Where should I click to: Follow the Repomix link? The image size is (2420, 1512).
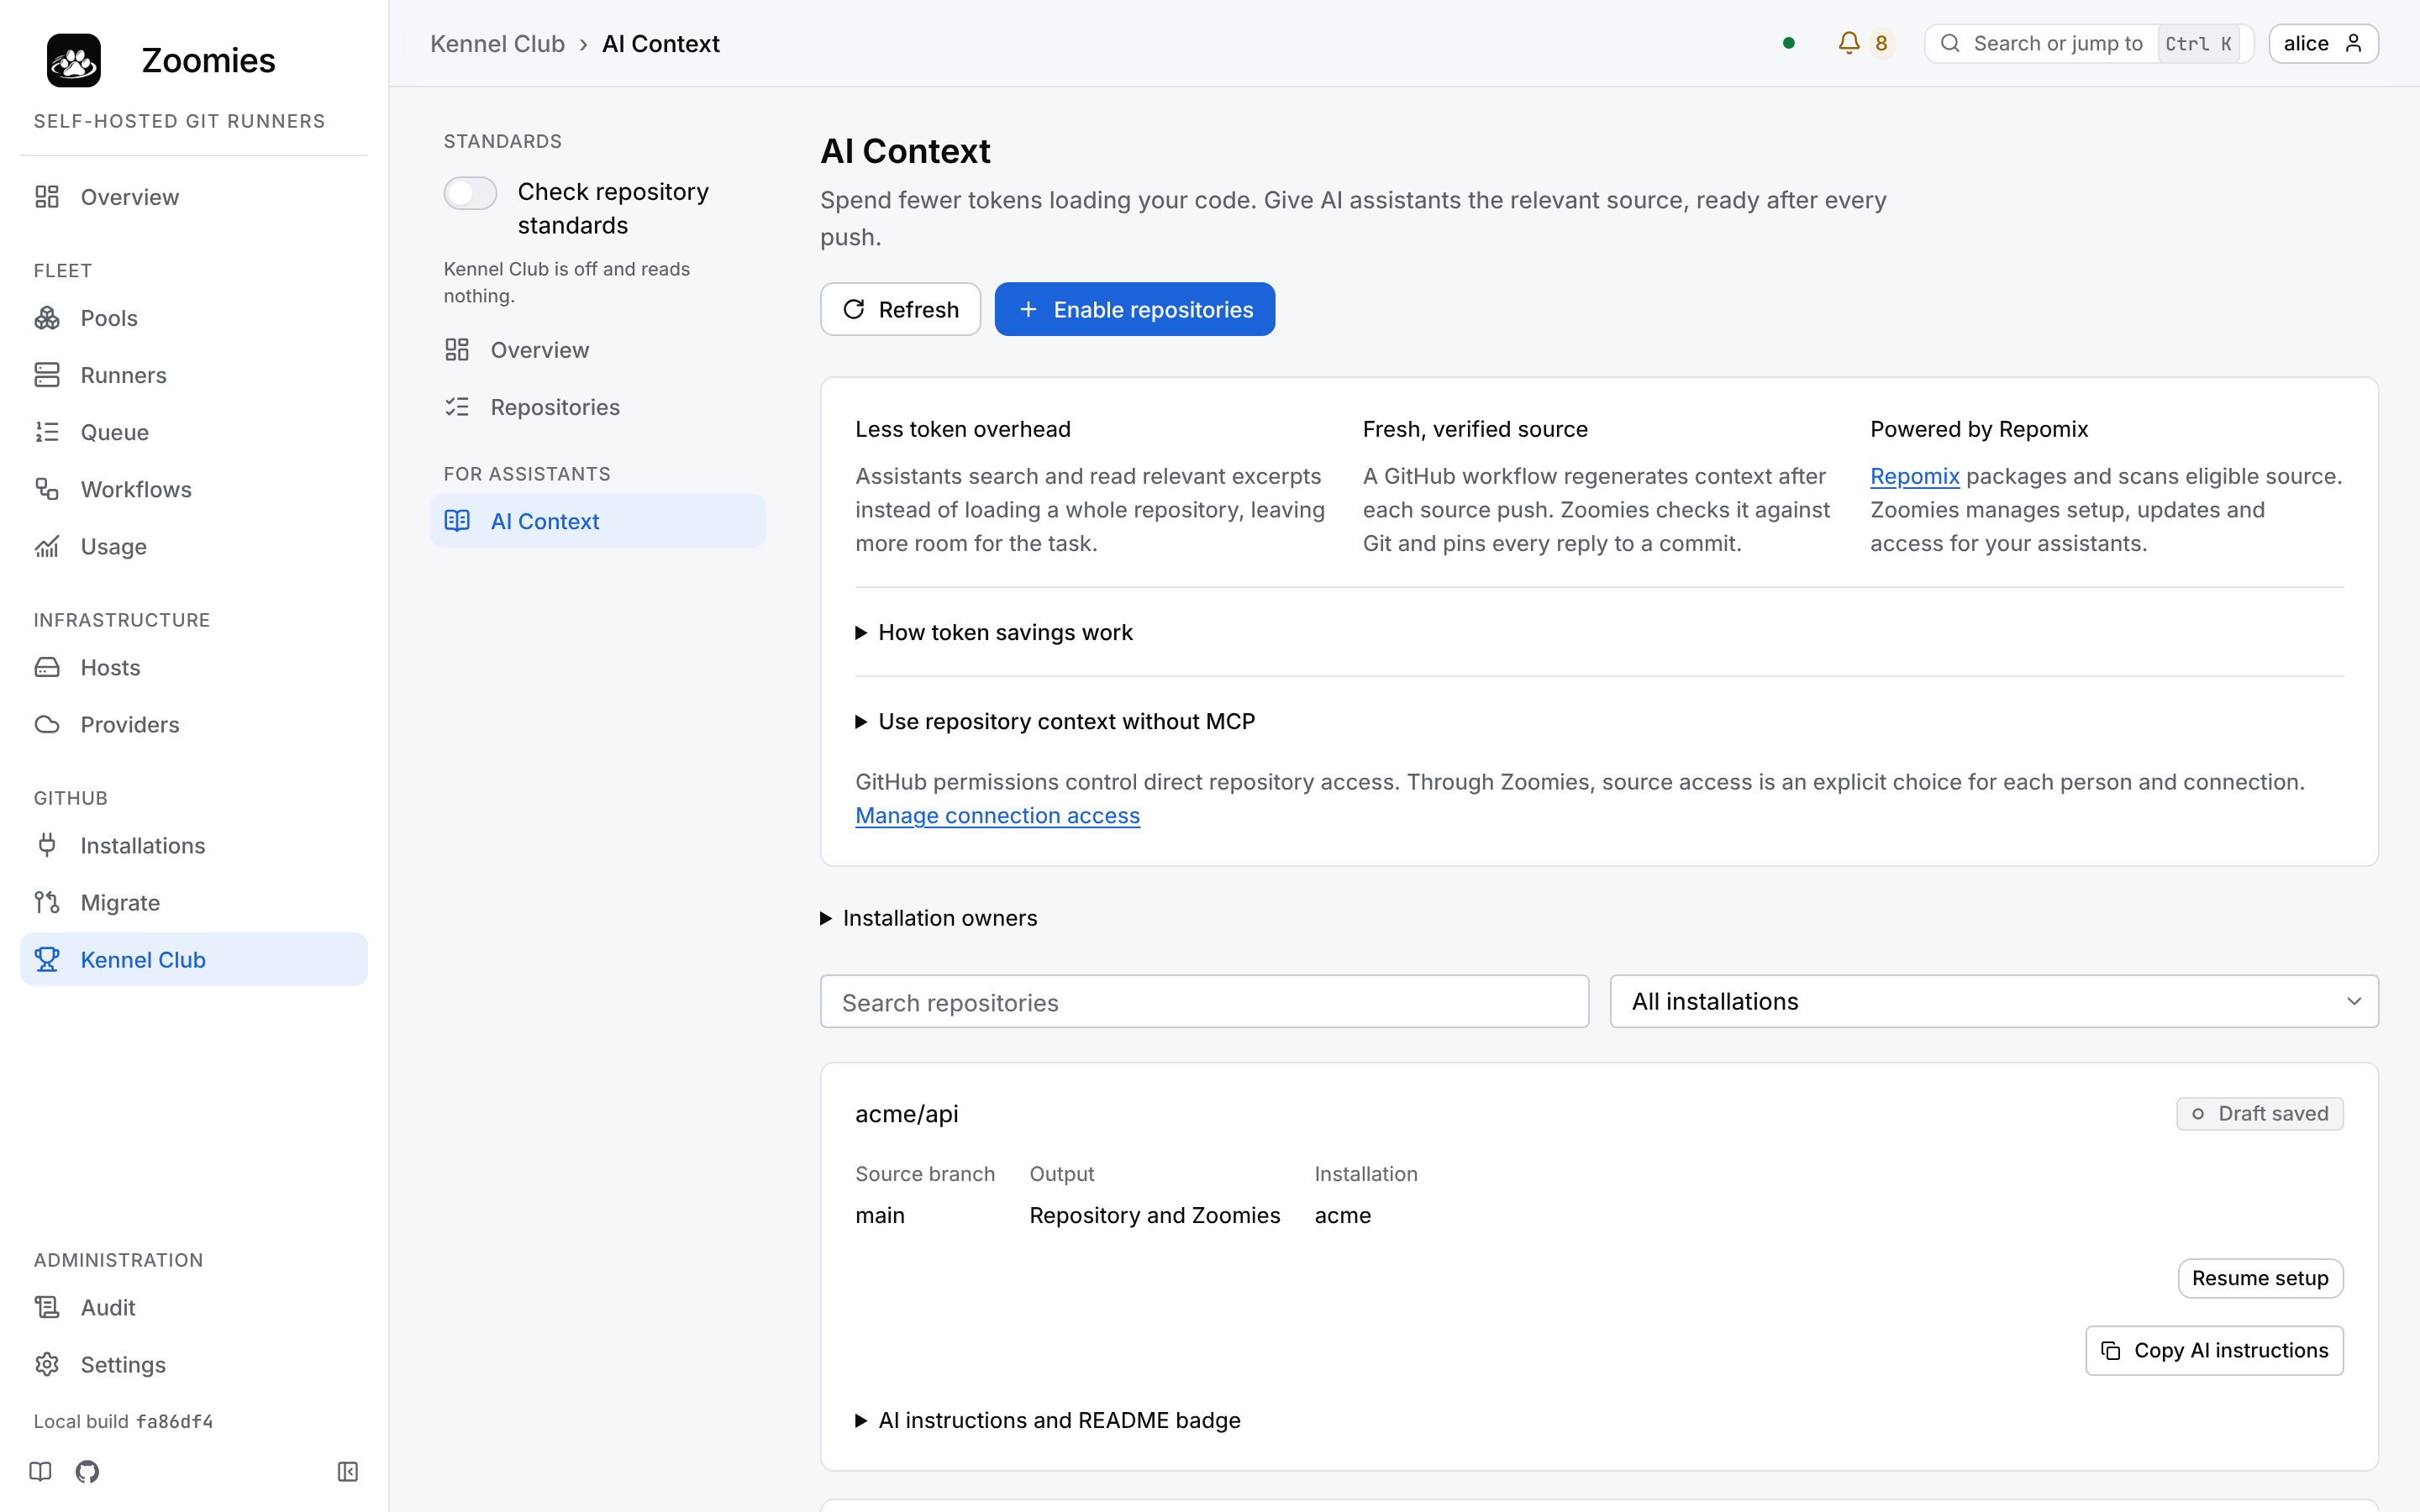(1914, 476)
